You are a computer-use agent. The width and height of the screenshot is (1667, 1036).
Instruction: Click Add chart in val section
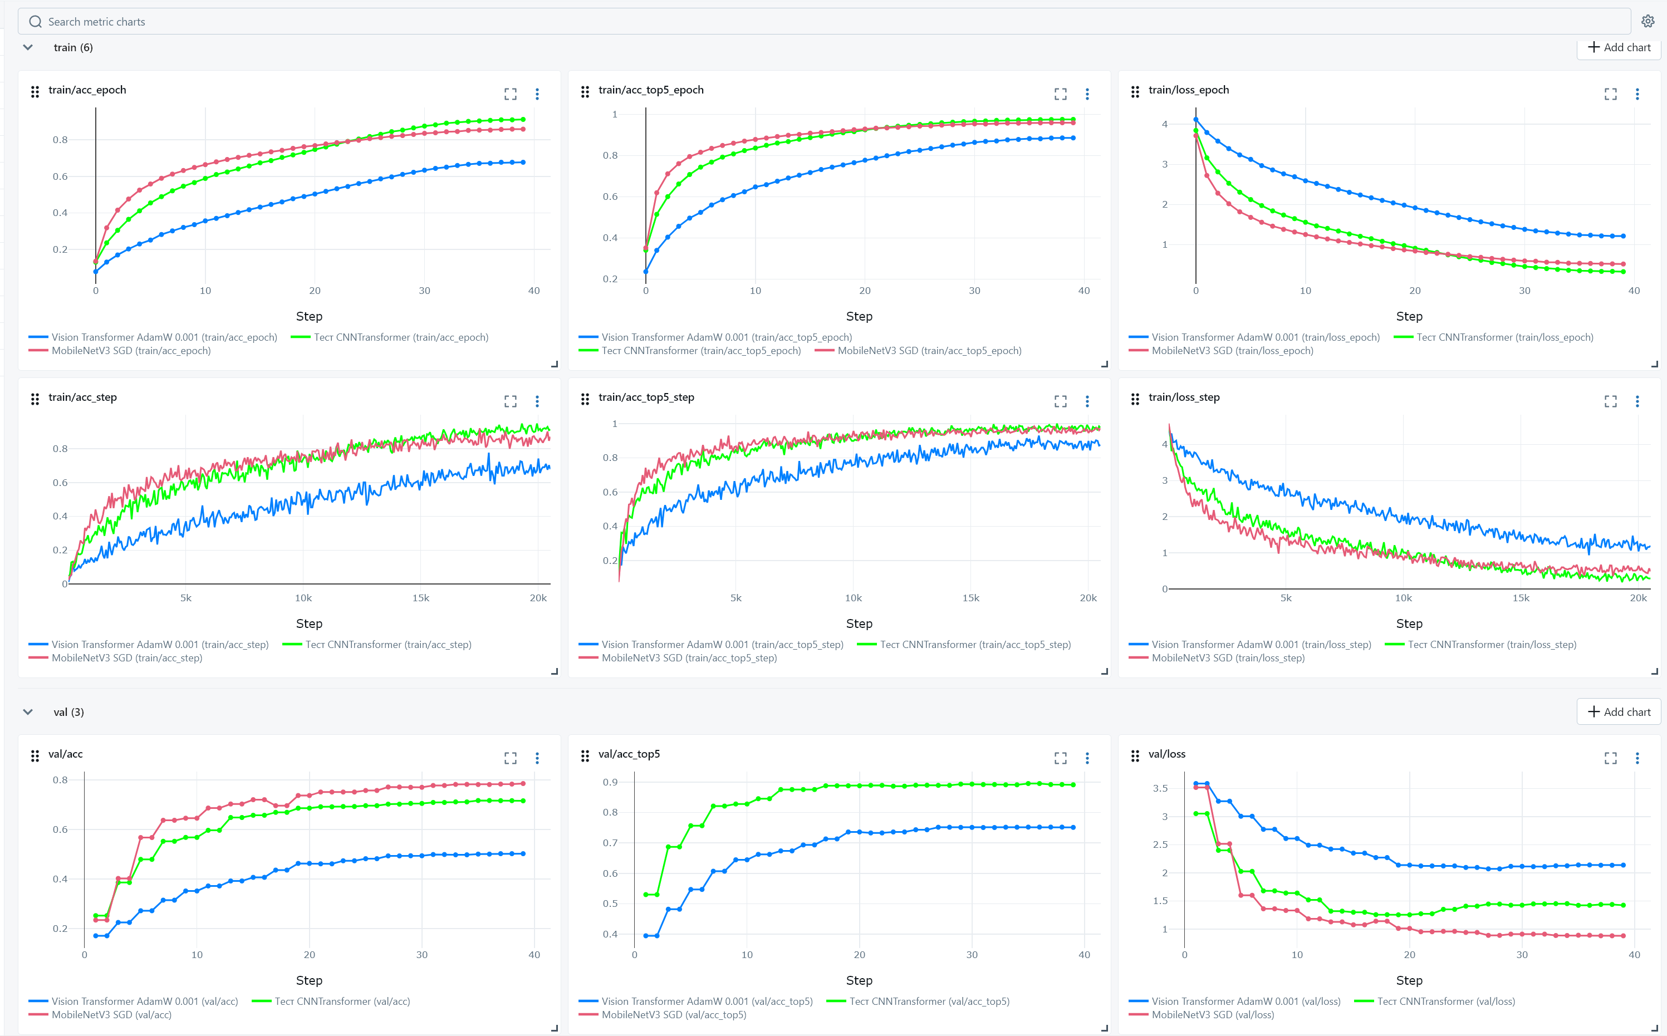[x=1619, y=712]
